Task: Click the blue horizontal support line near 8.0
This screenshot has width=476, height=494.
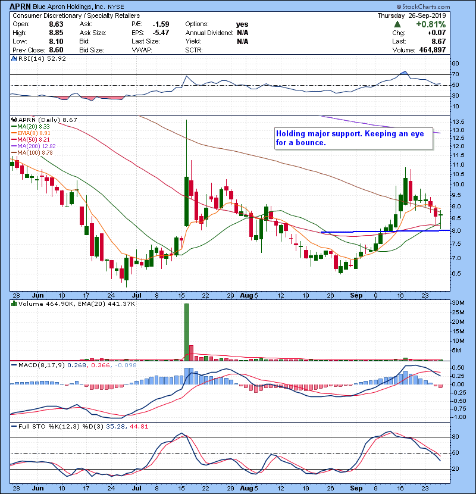Action: [385, 232]
